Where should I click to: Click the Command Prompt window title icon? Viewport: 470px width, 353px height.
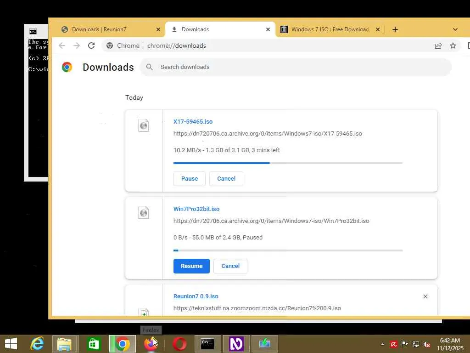[x=33, y=32]
